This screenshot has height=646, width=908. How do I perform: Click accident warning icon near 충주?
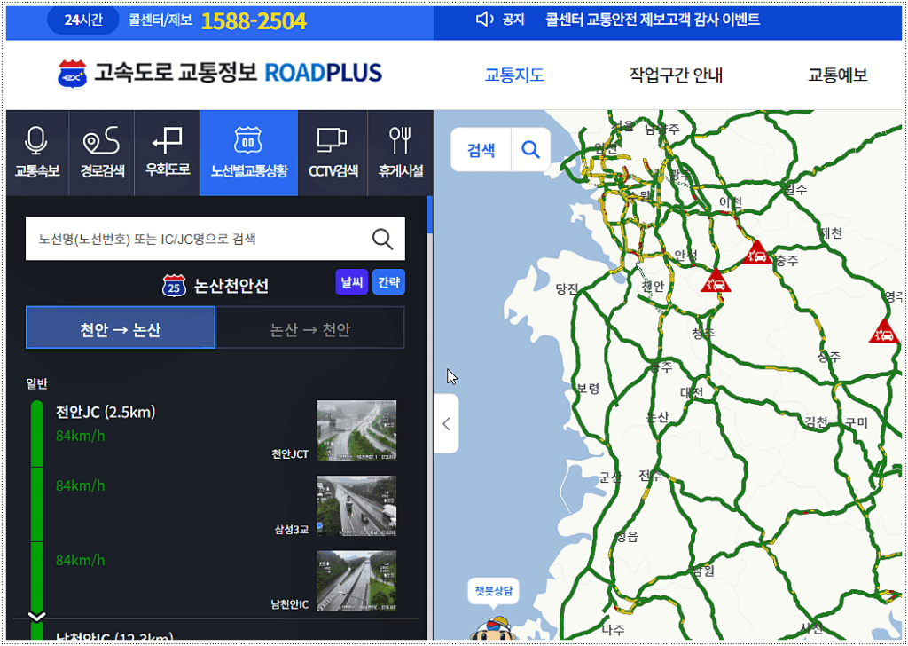757,253
